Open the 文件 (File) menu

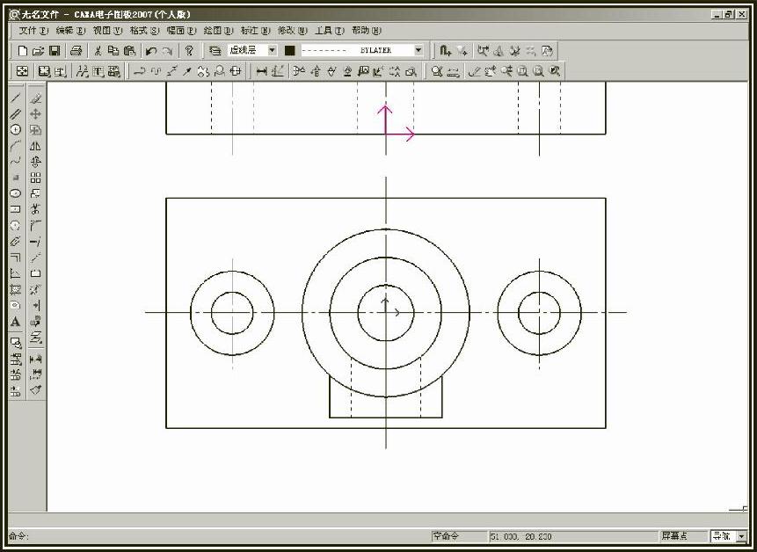point(33,31)
